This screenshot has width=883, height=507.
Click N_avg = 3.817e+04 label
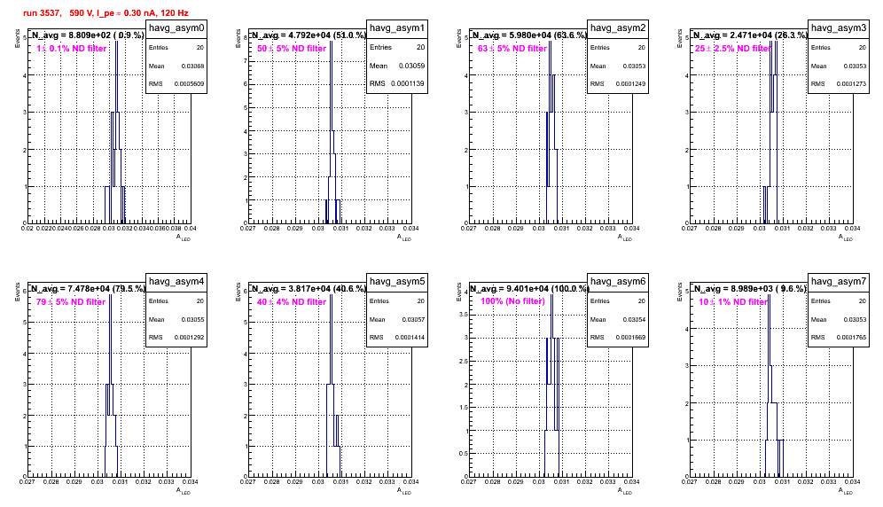pyautogui.click(x=309, y=288)
